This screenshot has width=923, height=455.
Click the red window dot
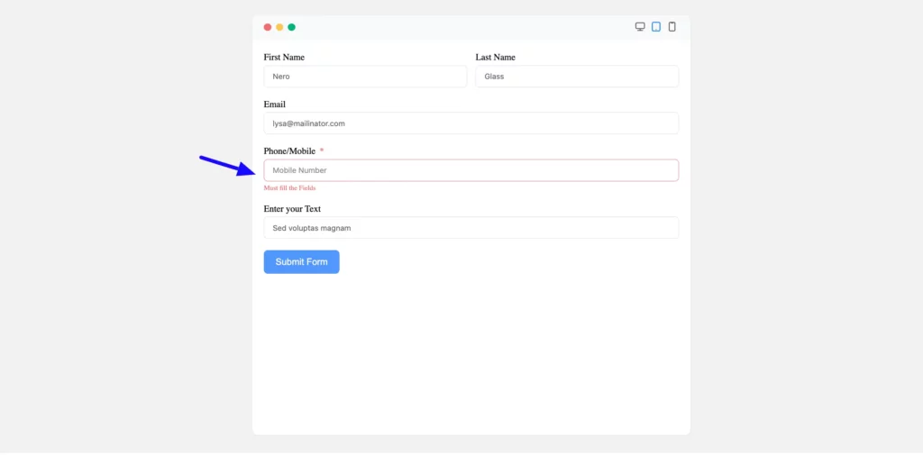point(267,27)
